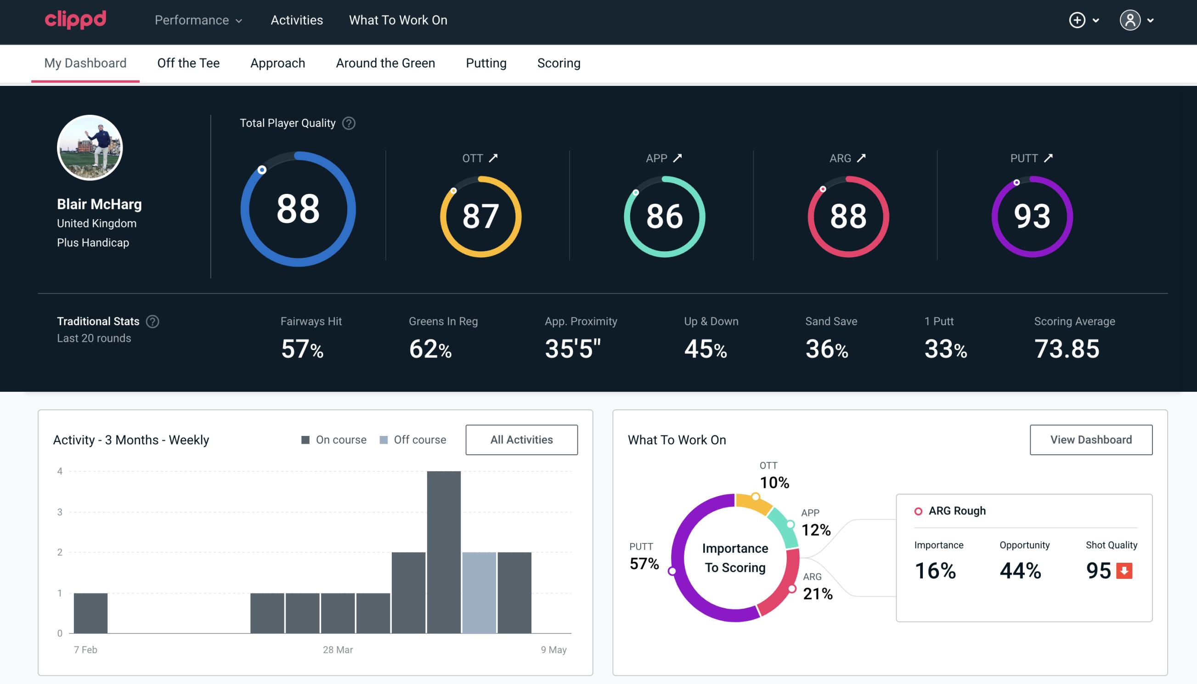Select the Putting tab
The width and height of the screenshot is (1197, 684).
486,63
